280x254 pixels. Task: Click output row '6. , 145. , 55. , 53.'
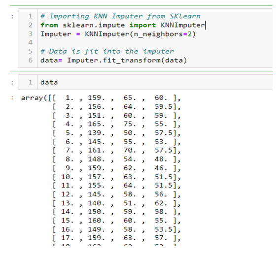tap(116, 142)
